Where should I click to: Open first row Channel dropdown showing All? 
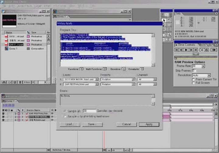pos(147,79)
